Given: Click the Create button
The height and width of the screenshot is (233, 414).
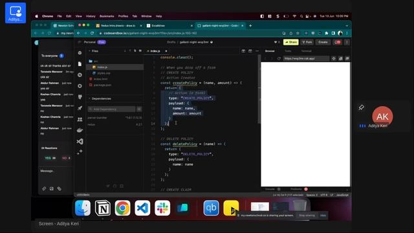Looking at the screenshot, I should point(323,42).
